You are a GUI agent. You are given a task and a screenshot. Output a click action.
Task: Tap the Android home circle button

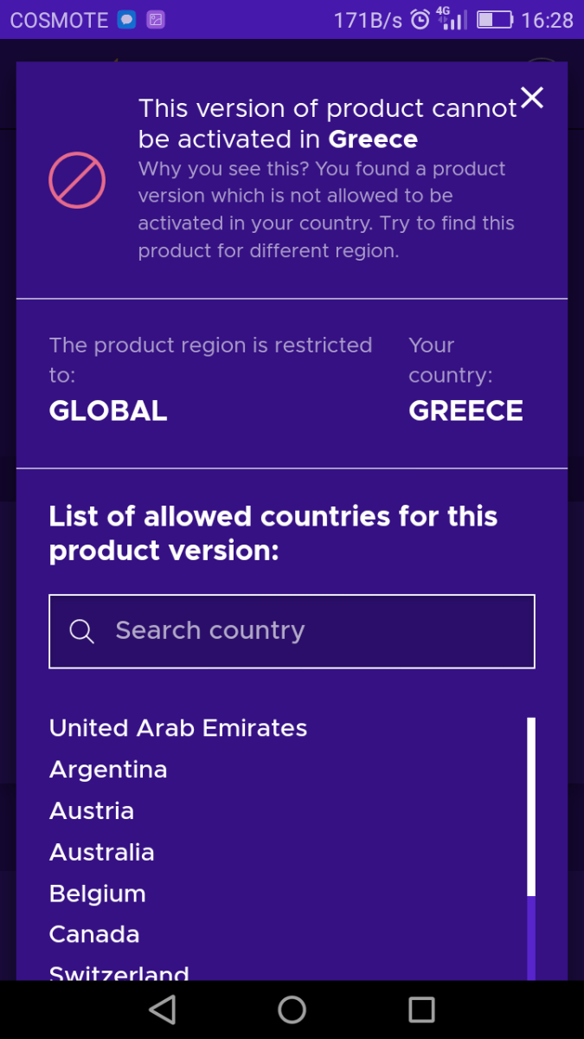[292, 1010]
